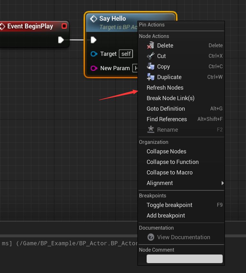Image resolution: width=246 pixels, height=273 pixels.
Task: Select Collapse to Macro option
Action: [x=169, y=173]
